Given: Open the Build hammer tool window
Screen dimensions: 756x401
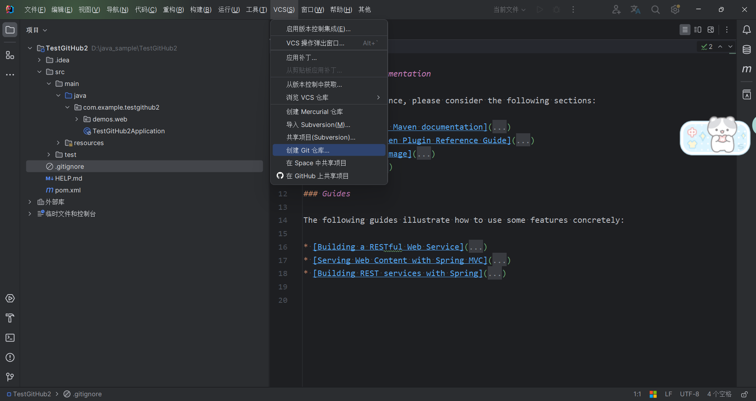Looking at the screenshot, I should (10, 318).
